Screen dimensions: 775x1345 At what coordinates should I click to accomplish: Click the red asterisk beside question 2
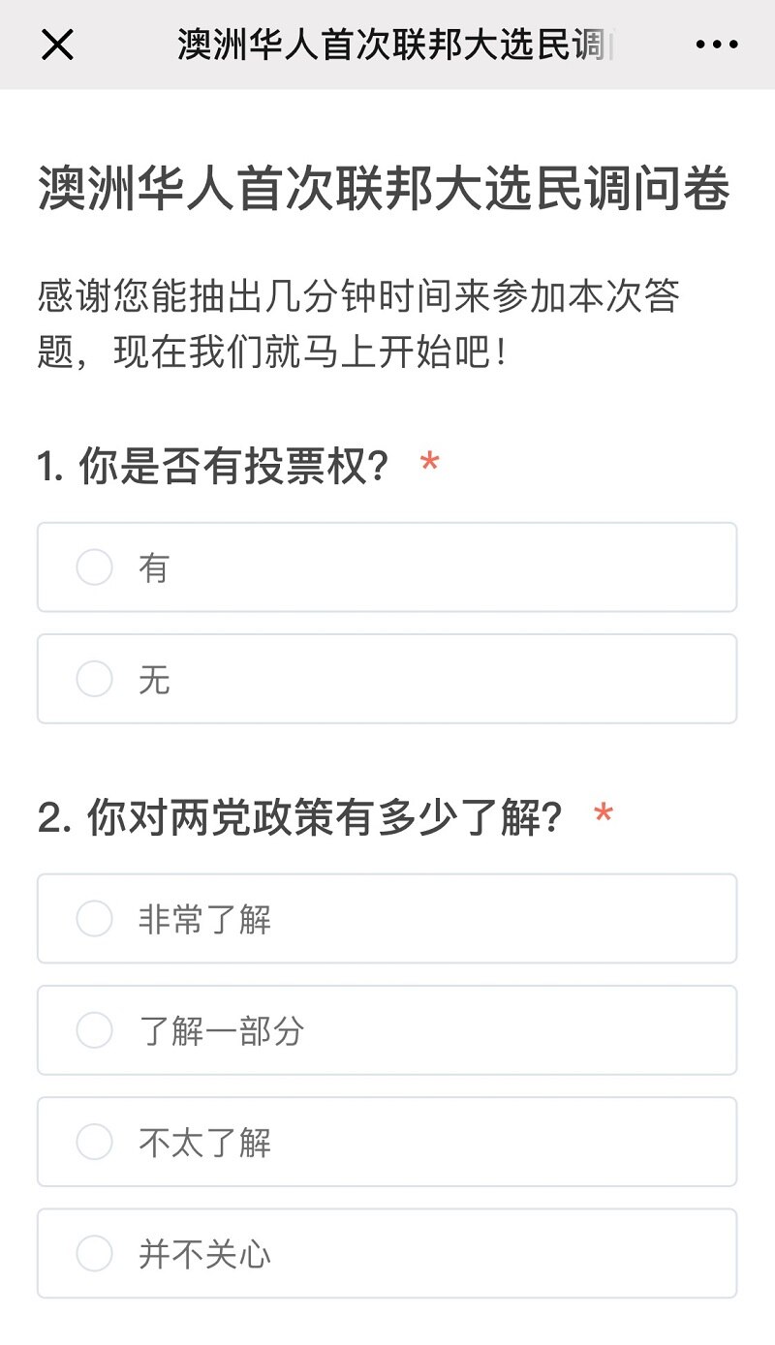[x=604, y=814]
